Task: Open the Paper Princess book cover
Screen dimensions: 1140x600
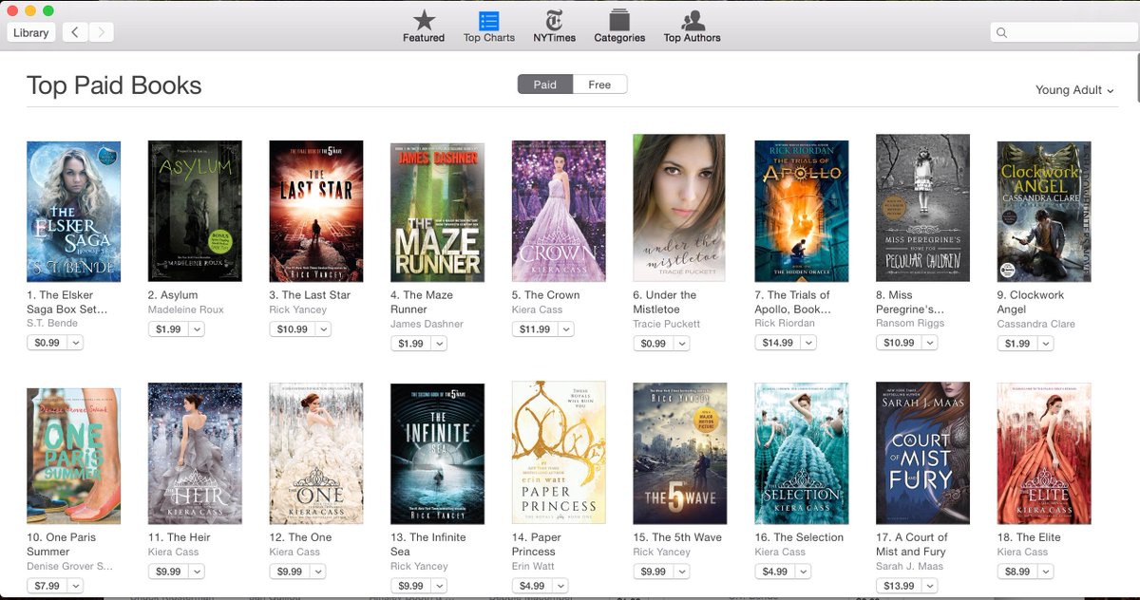Action: (x=559, y=454)
